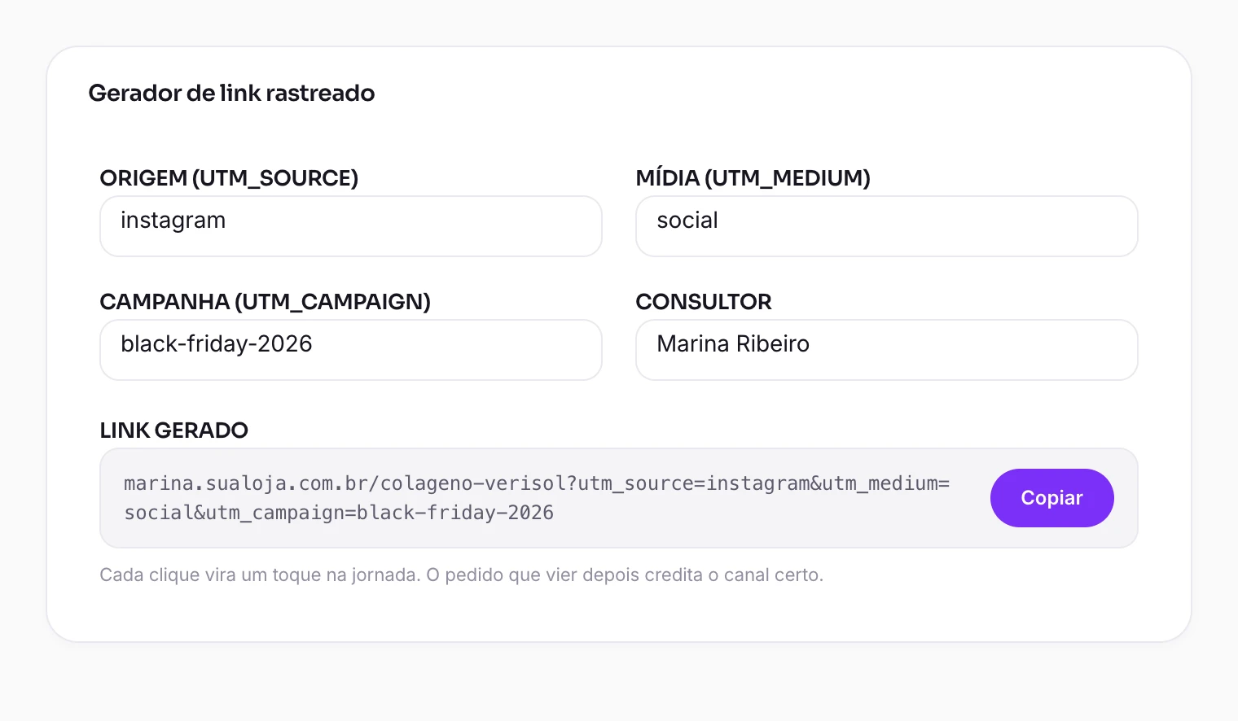Click the 'LINK GERADO' label
Image resolution: width=1238 pixels, height=721 pixels.
(x=173, y=430)
